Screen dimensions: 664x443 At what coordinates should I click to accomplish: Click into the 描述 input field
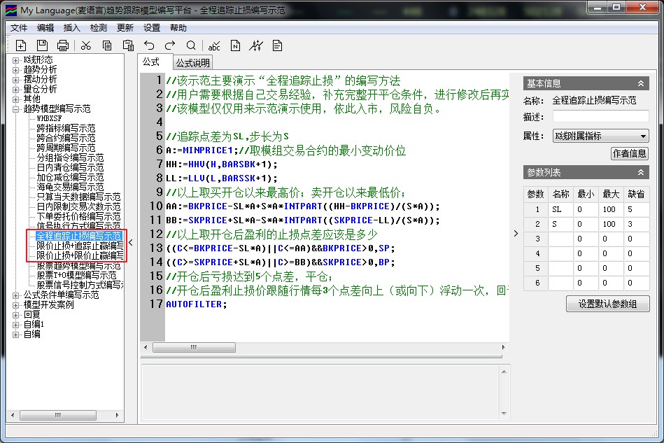coord(600,117)
